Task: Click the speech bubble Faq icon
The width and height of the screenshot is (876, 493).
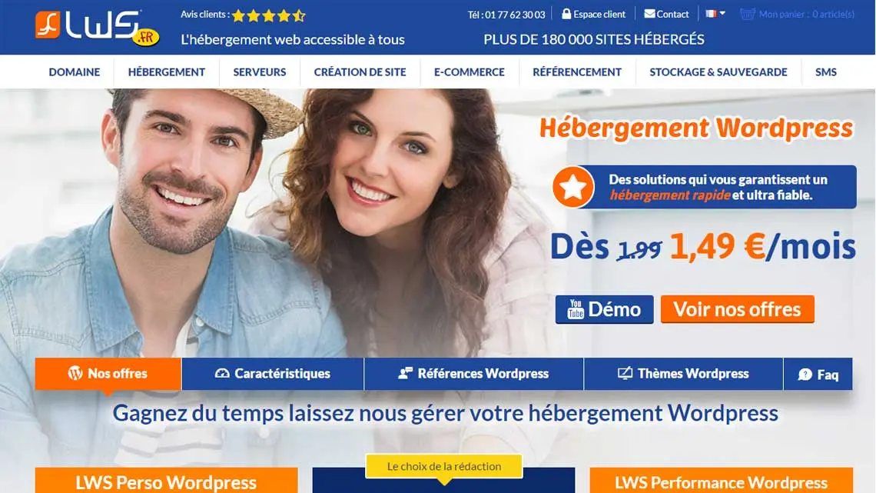Action: coord(805,374)
